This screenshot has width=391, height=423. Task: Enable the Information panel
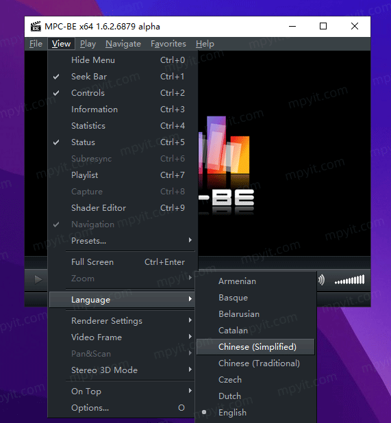[123, 110]
